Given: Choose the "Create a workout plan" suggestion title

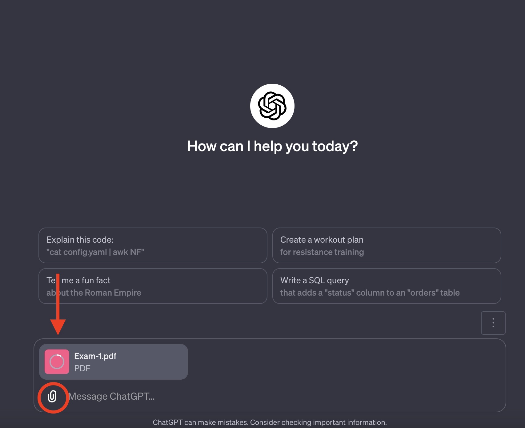Looking at the screenshot, I should 322,240.
